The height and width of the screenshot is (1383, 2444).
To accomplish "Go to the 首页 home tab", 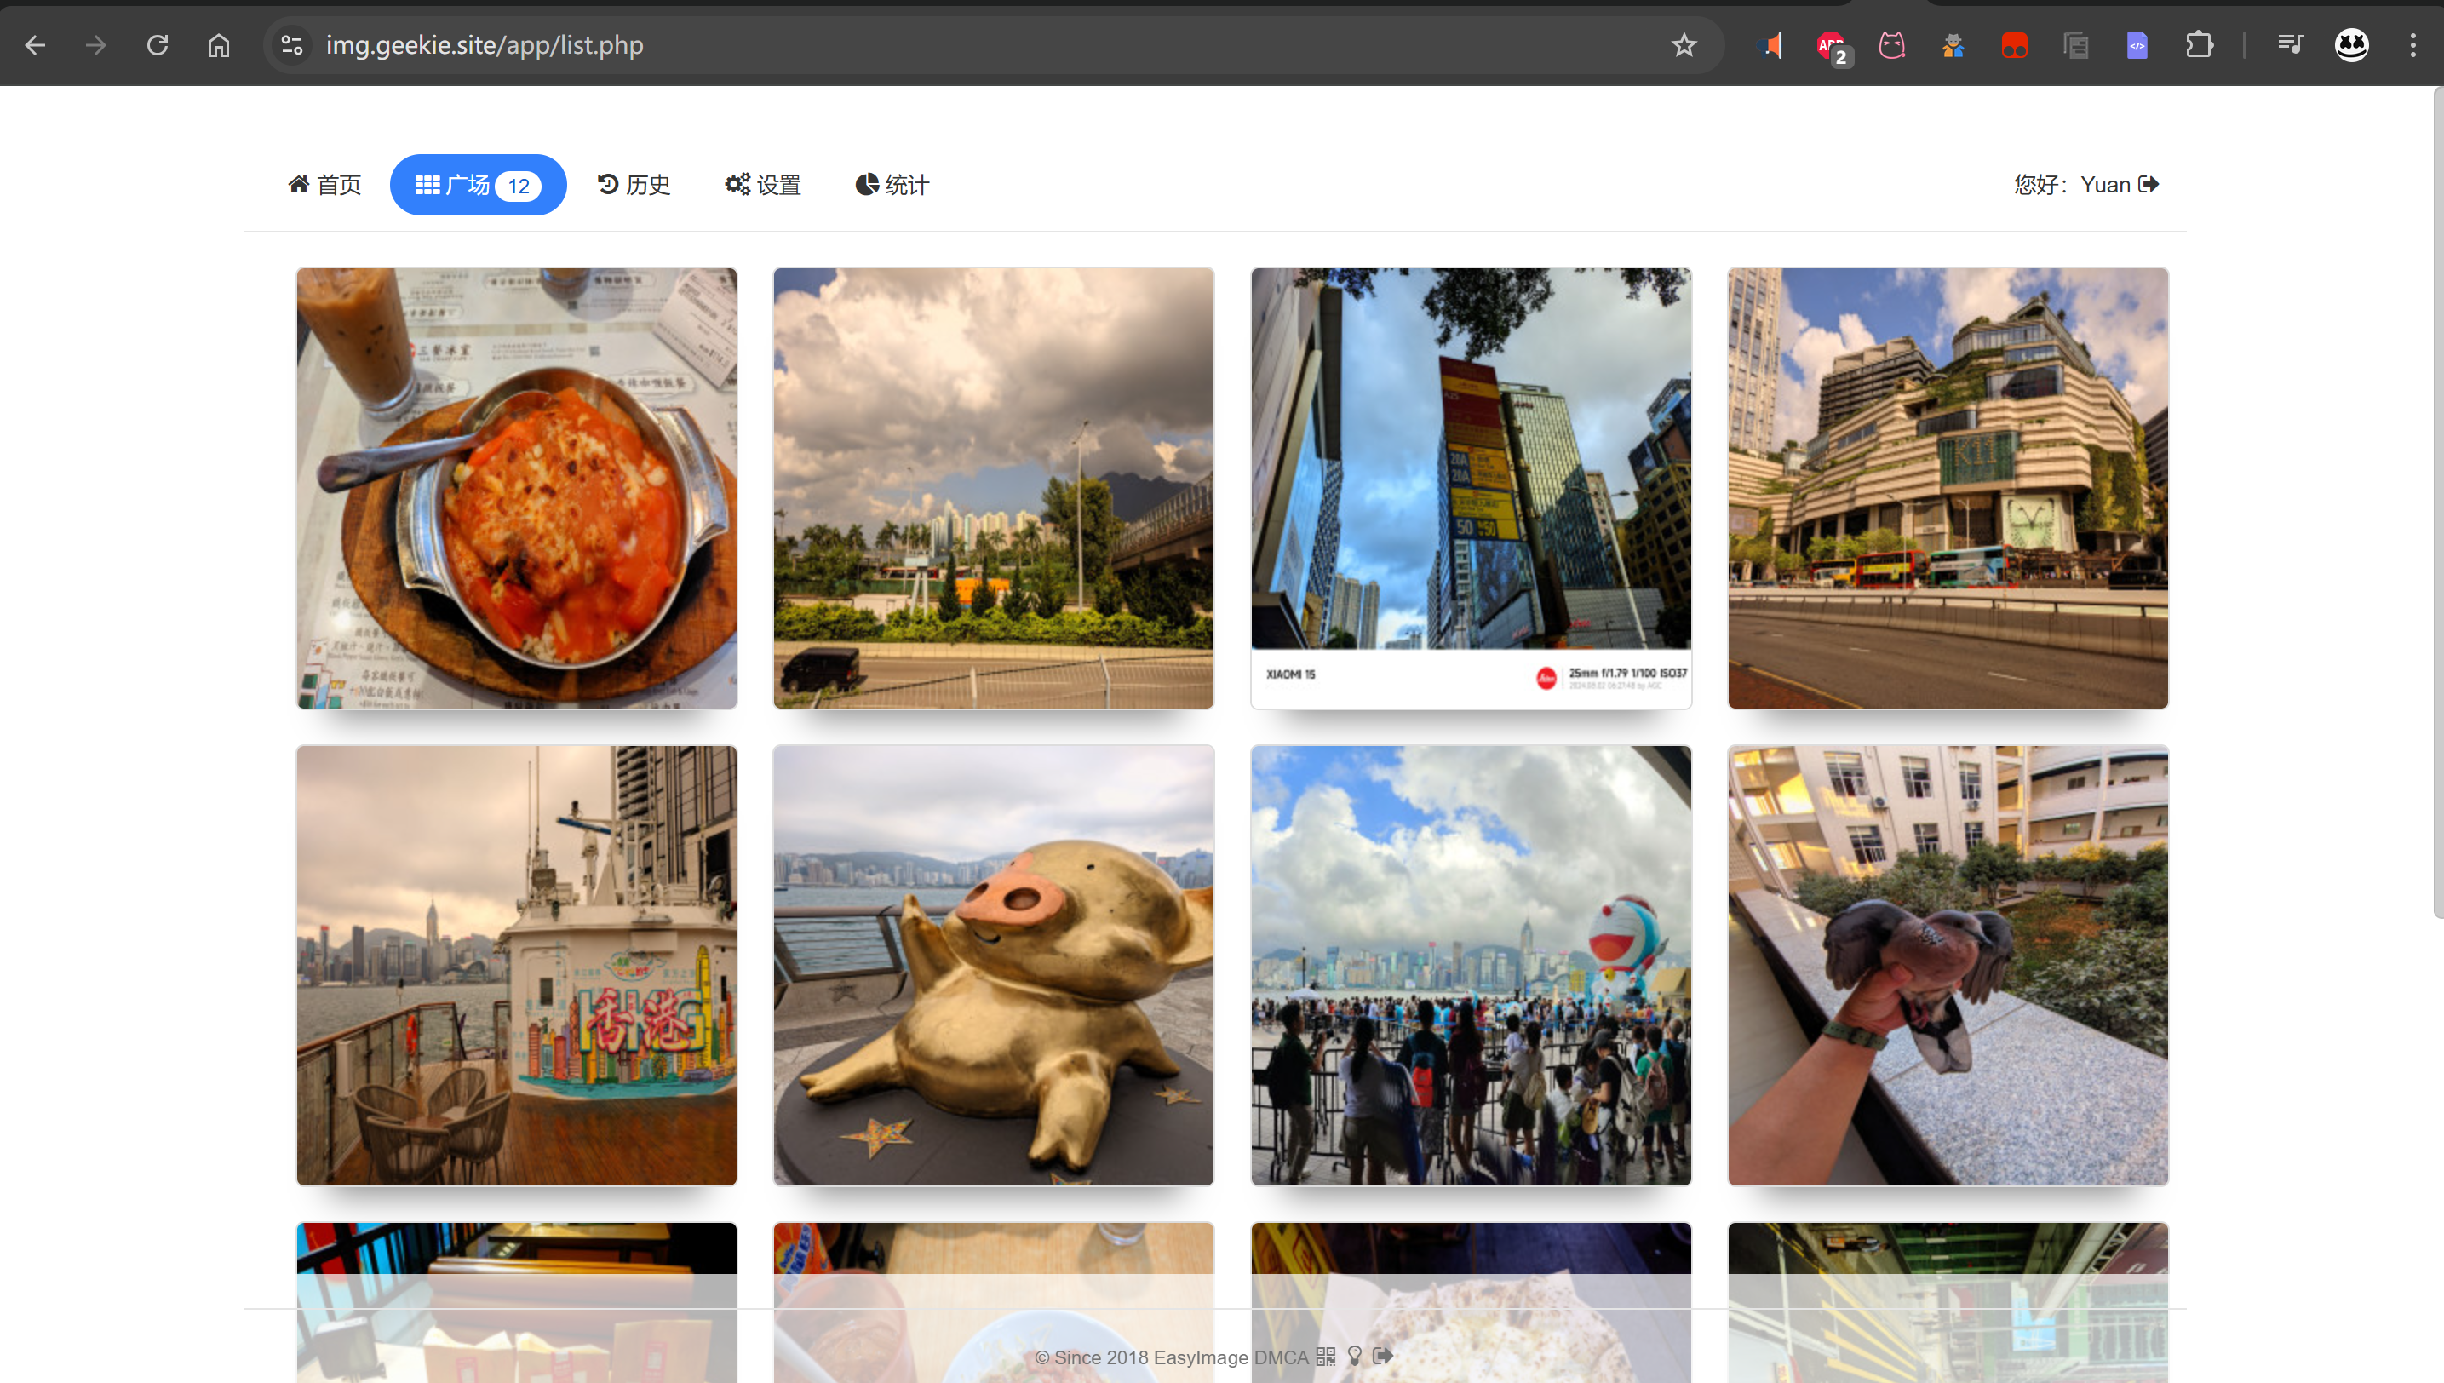I will point(324,184).
